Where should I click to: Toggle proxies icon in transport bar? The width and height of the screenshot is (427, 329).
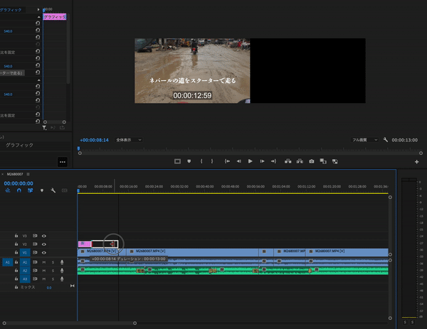335,161
